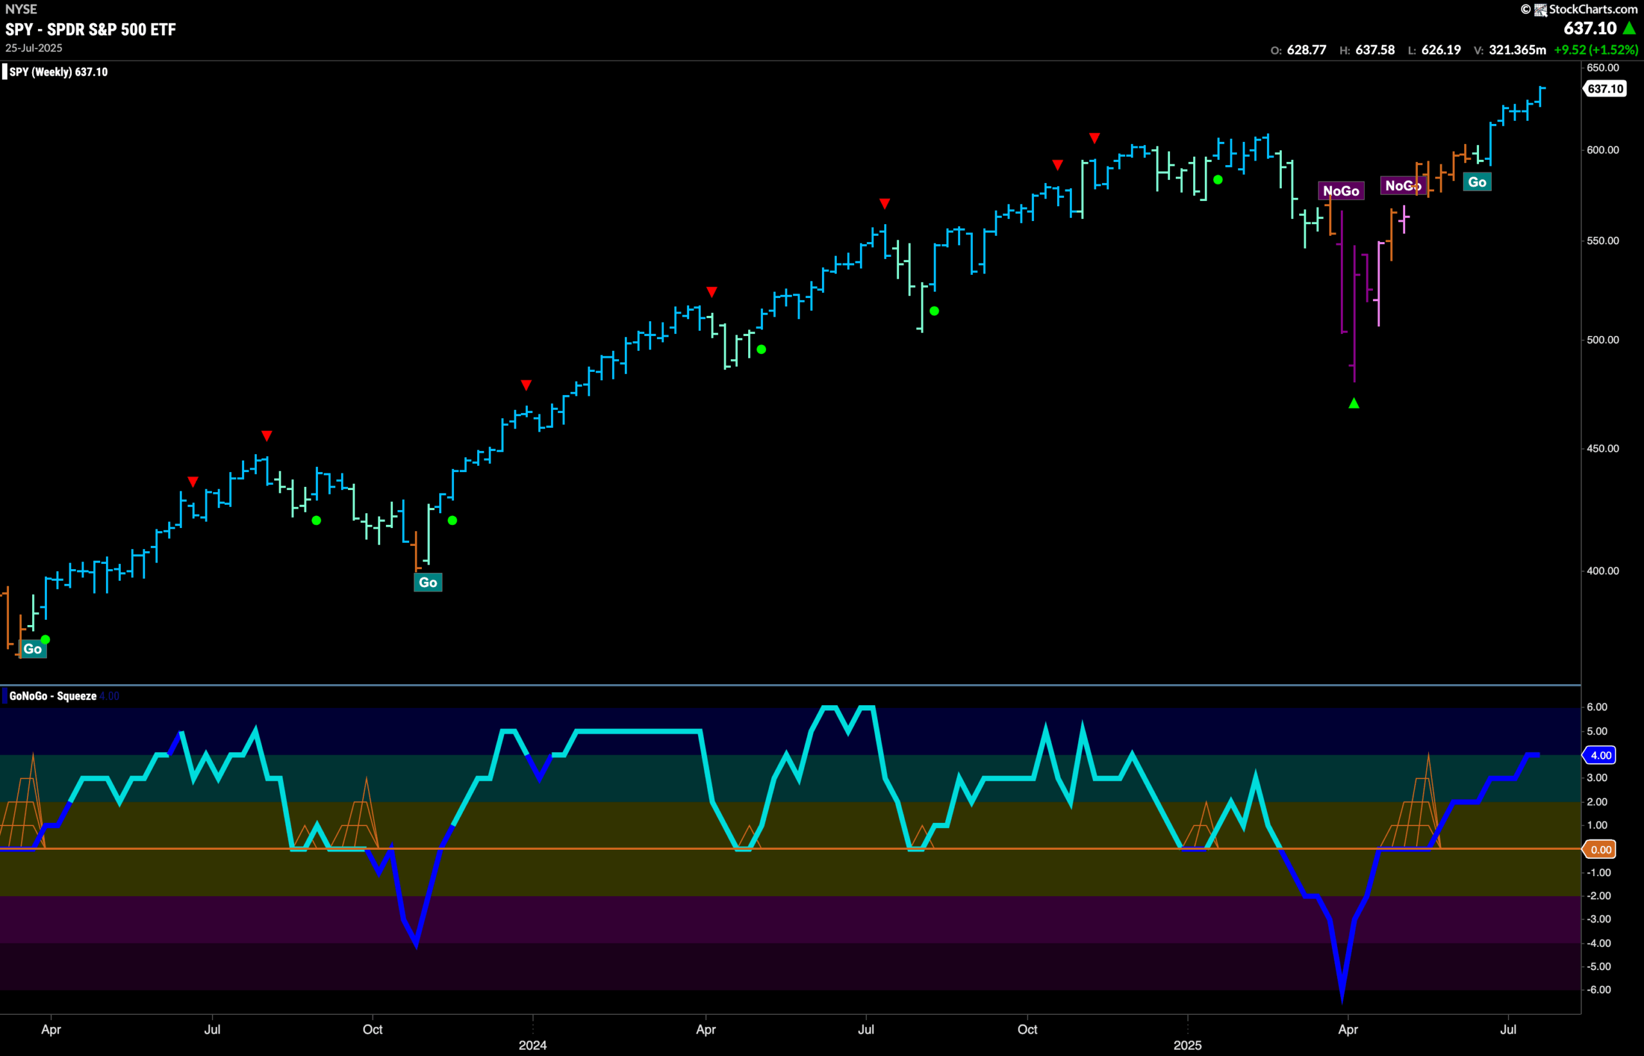The height and width of the screenshot is (1056, 1644).
Task: Select the green dot below the May 2024 pullback
Action: [x=761, y=348]
